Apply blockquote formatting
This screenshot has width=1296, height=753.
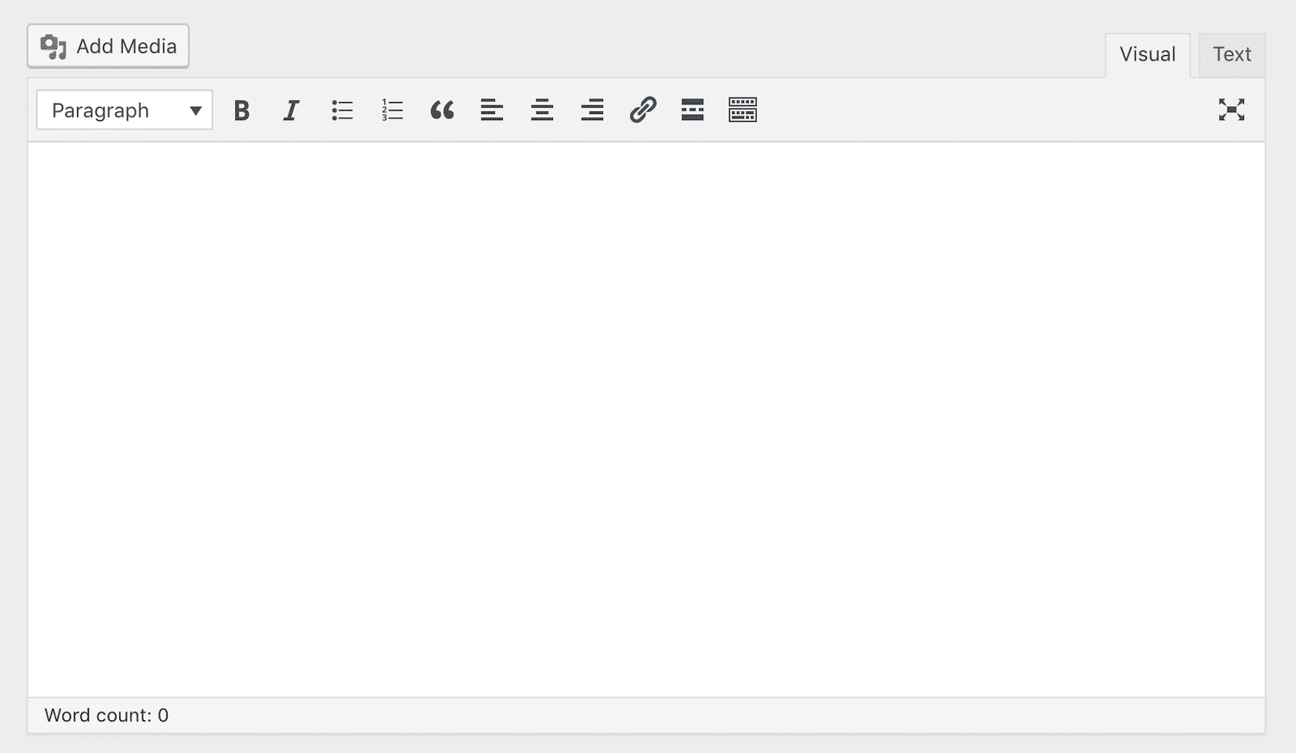[442, 110]
